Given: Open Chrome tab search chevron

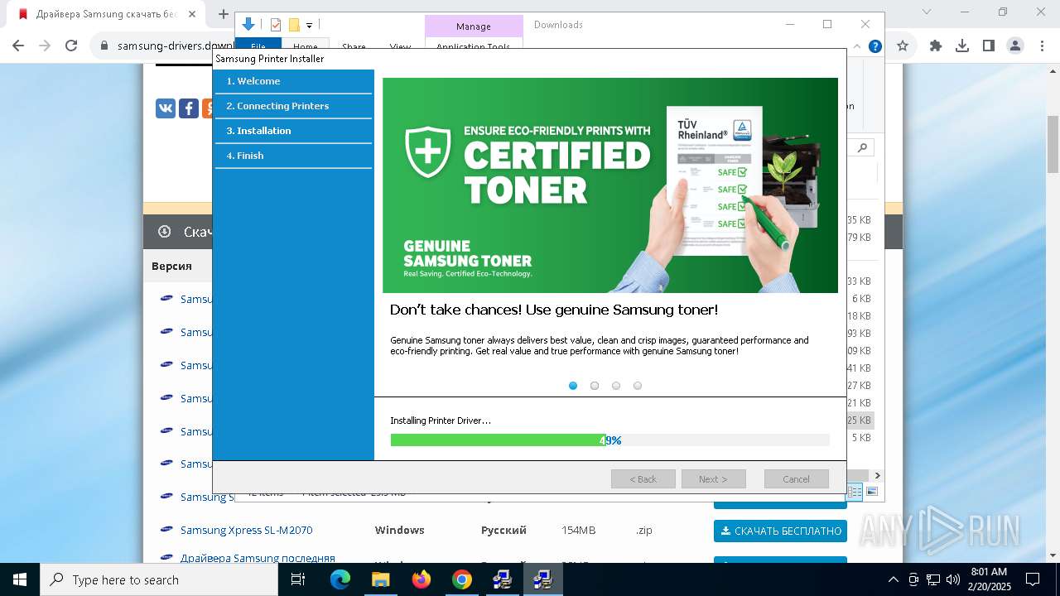Looking at the screenshot, I should click(x=925, y=12).
